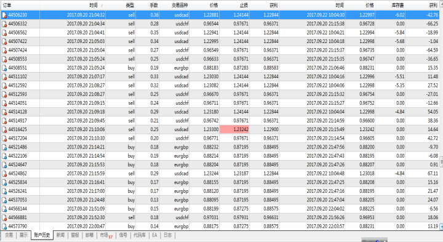Click the icon beside order 44537053

[4, 200]
